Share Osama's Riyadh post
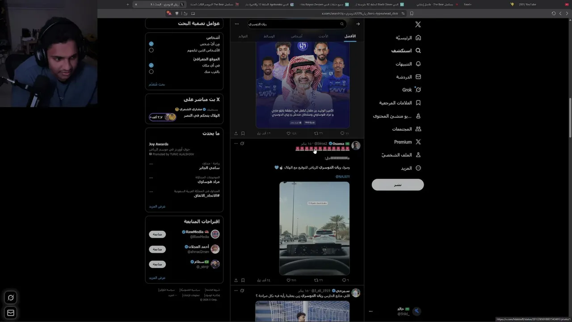 pos(236,280)
